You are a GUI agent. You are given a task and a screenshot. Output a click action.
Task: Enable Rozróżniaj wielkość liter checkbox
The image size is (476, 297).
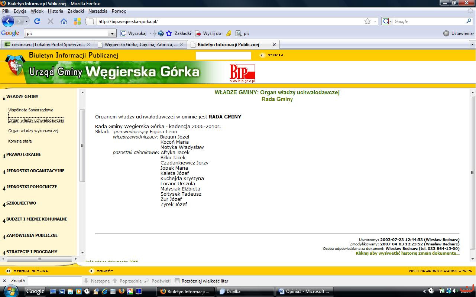(177, 281)
